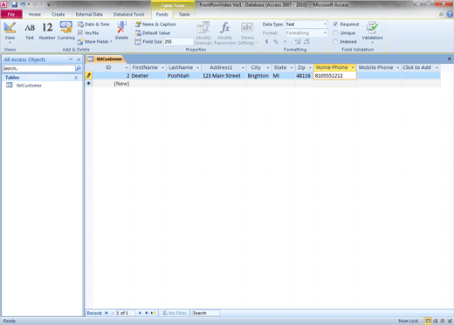Open the Data Type combo box

click(306, 24)
